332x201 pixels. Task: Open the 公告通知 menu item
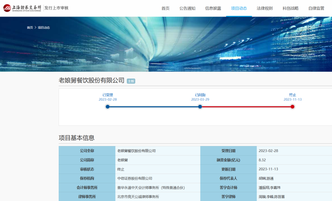tap(188, 8)
